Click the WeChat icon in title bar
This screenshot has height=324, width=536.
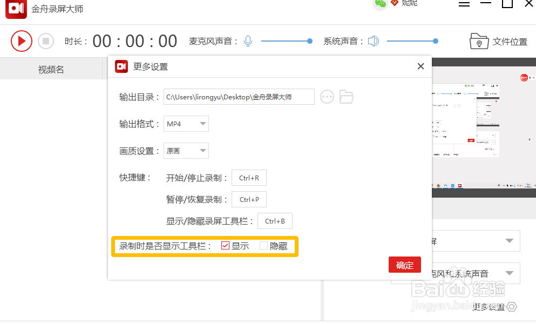(380, 4)
